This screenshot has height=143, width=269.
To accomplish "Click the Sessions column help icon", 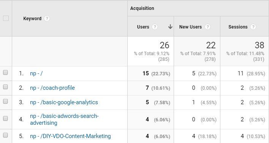I will 253,27.
